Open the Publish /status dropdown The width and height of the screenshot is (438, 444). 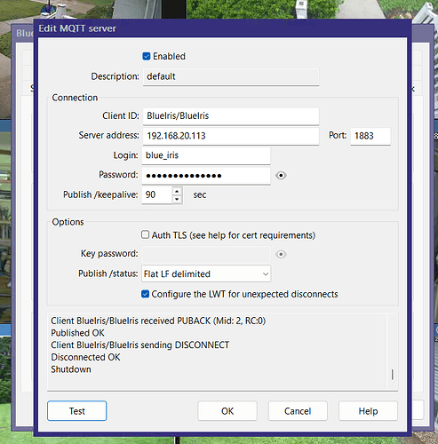pos(206,274)
